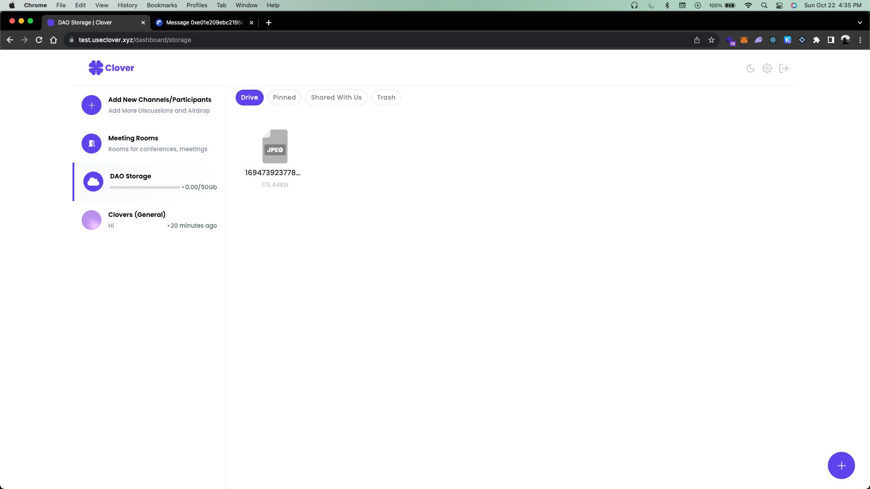Open the MetaMask fox extension

pos(744,40)
